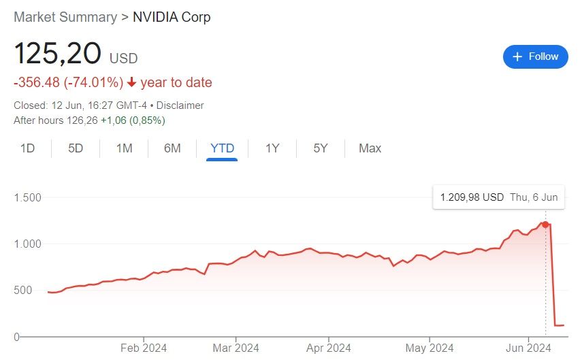Open the 6M chart range
The height and width of the screenshot is (360, 582).
click(x=172, y=148)
